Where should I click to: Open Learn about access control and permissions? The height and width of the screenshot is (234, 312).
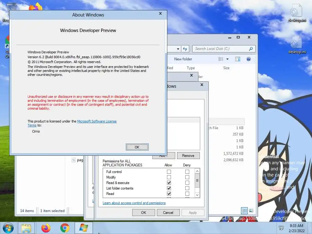tap(134, 203)
